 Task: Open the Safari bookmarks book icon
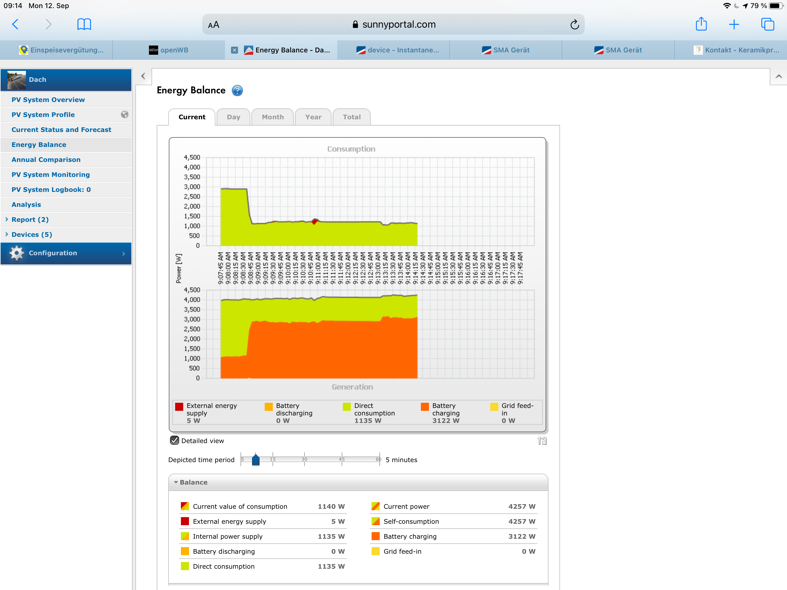[84, 24]
